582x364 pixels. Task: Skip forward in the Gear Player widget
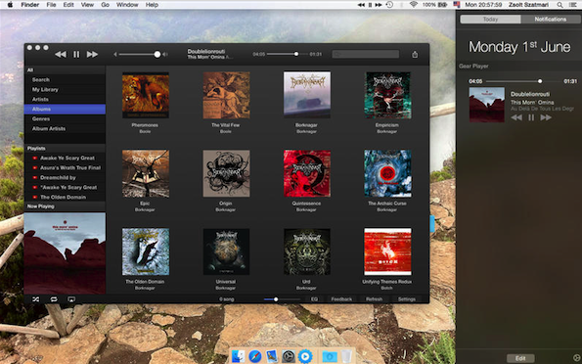pos(546,117)
